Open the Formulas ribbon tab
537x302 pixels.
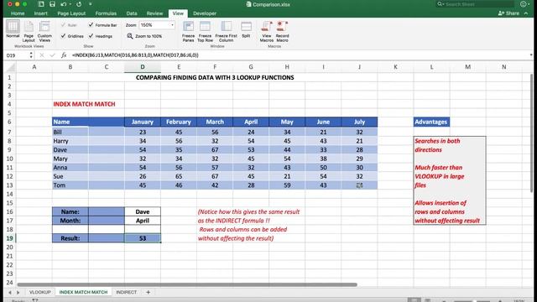tap(106, 13)
